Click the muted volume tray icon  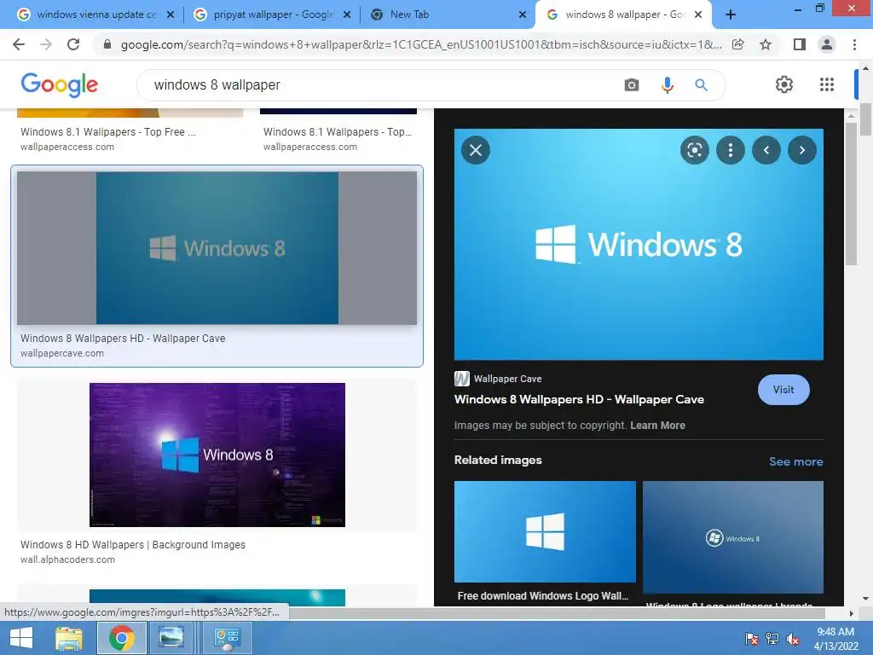point(792,640)
